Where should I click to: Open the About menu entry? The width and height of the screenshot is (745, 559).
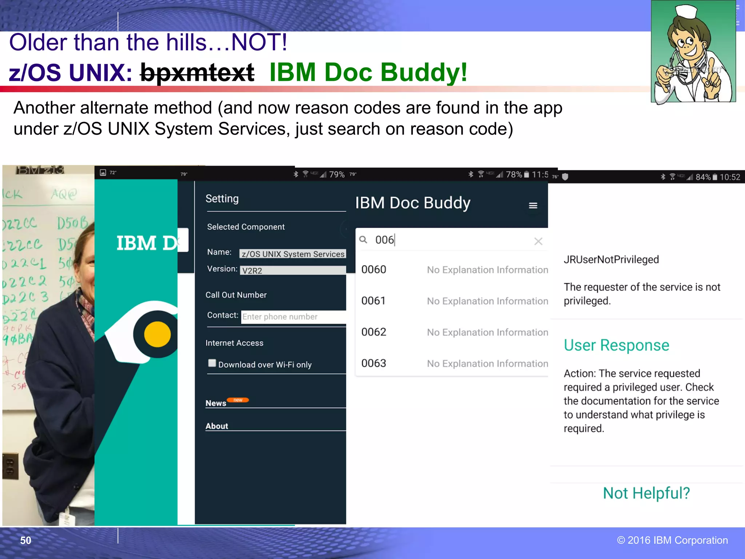click(x=217, y=426)
